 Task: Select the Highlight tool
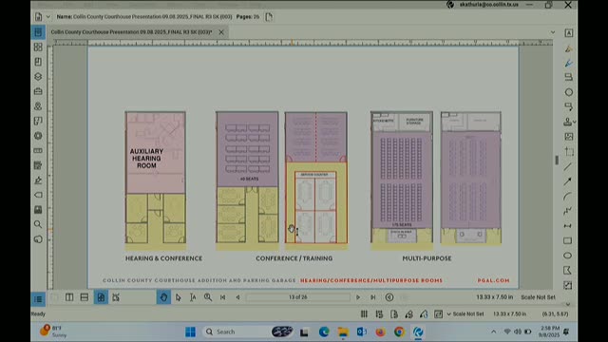coord(568,48)
